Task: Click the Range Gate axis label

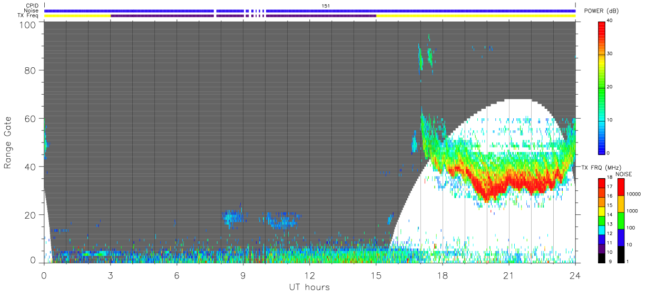Action: 8,142
